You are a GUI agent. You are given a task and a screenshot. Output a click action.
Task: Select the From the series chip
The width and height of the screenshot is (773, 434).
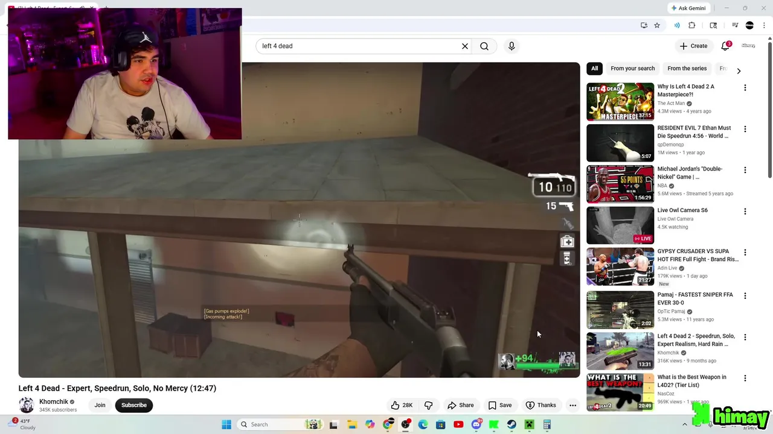(687, 68)
